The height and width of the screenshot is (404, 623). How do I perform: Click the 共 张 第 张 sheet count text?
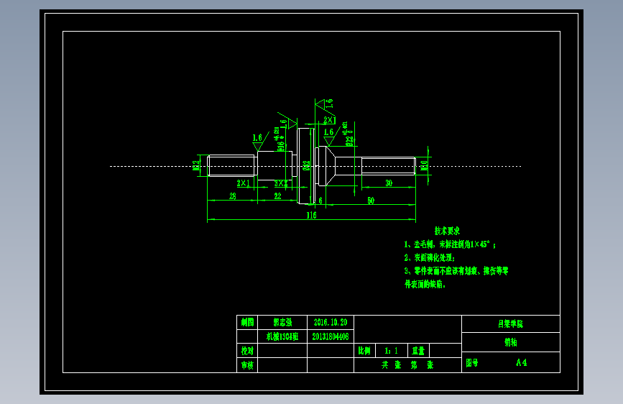pos(407,365)
